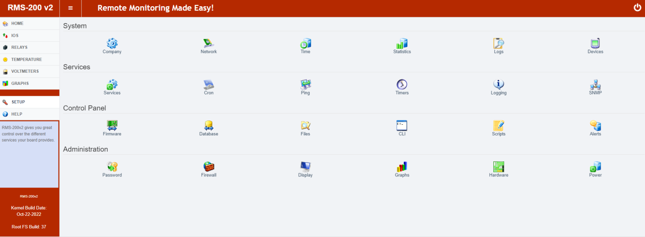Select the SNMP service icon
This screenshot has height=237, width=645.
click(x=595, y=85)
